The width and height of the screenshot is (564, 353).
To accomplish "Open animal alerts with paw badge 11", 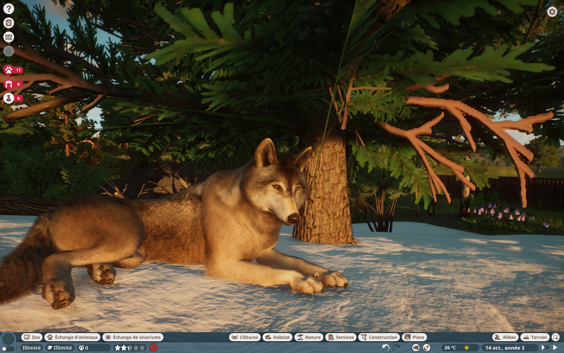I will (x=13, y=70).
